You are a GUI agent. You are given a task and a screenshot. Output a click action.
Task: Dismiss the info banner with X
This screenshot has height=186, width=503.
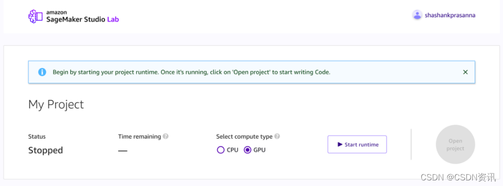(x=465, y=72)
